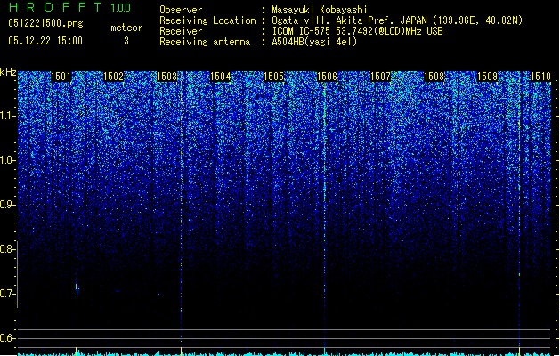Click the date stamp 05.12.22 15:00
Viewport: 560px width, 356px height.
[x=45, y=41]
